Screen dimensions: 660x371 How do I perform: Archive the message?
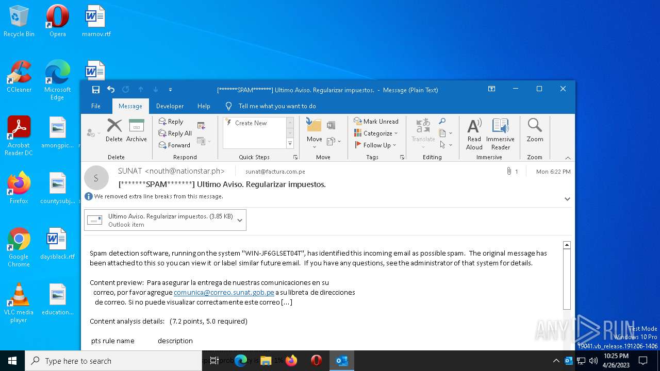pos(136,130)
